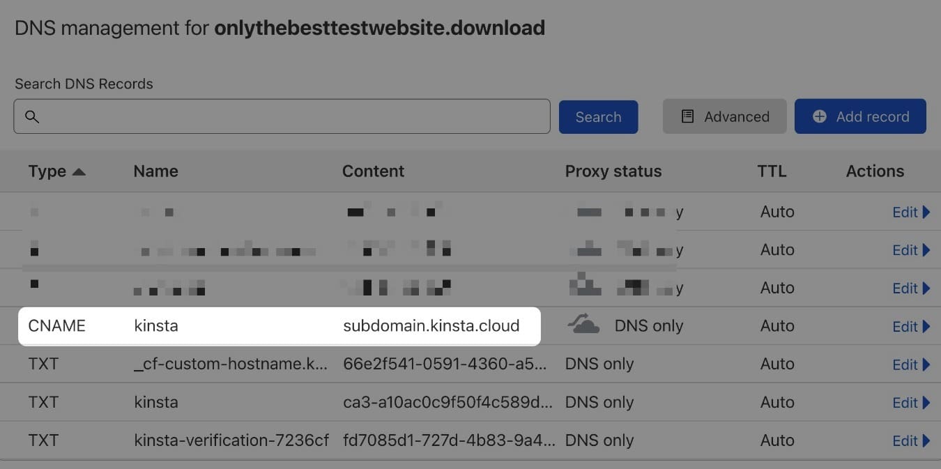Click the Edit chevron on the kinsta-verification-7236cf row
Image resolution: width=941 pixels, height=469 pixels.
tap(928, 440)
